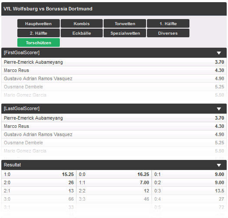228x218 pixels.
Task: Click the [FirstGoalScorer] header label
Action: (22, 52)
